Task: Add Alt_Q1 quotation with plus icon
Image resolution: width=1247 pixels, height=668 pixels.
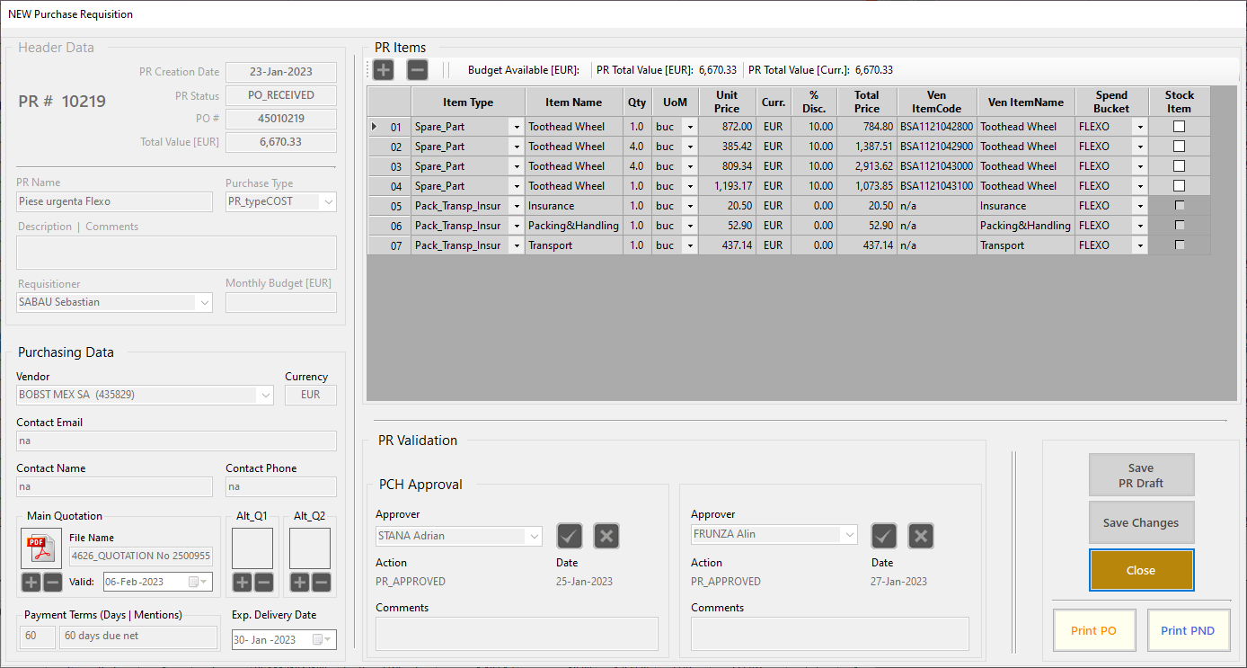Action: pos(243,583)
